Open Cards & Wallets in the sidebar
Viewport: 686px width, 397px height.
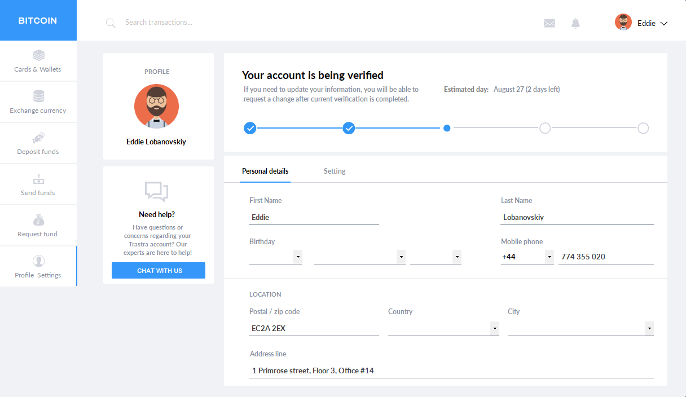[38, 61]
